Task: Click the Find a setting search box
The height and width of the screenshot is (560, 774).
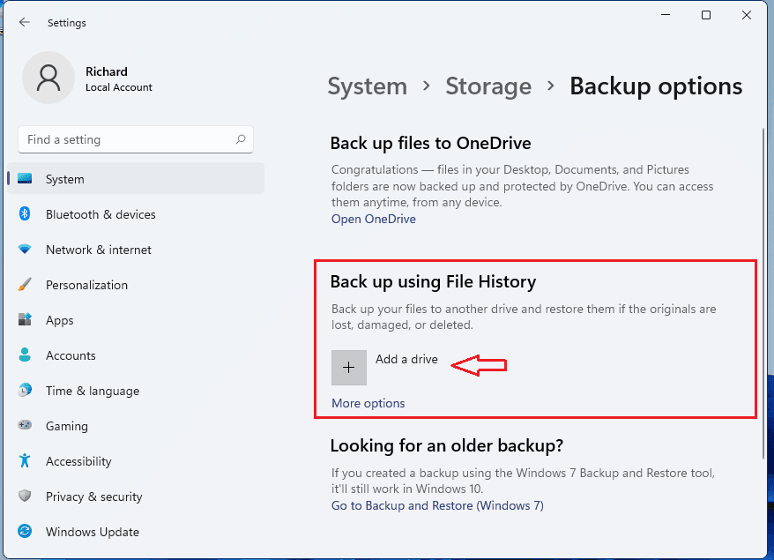Action: 128,139
